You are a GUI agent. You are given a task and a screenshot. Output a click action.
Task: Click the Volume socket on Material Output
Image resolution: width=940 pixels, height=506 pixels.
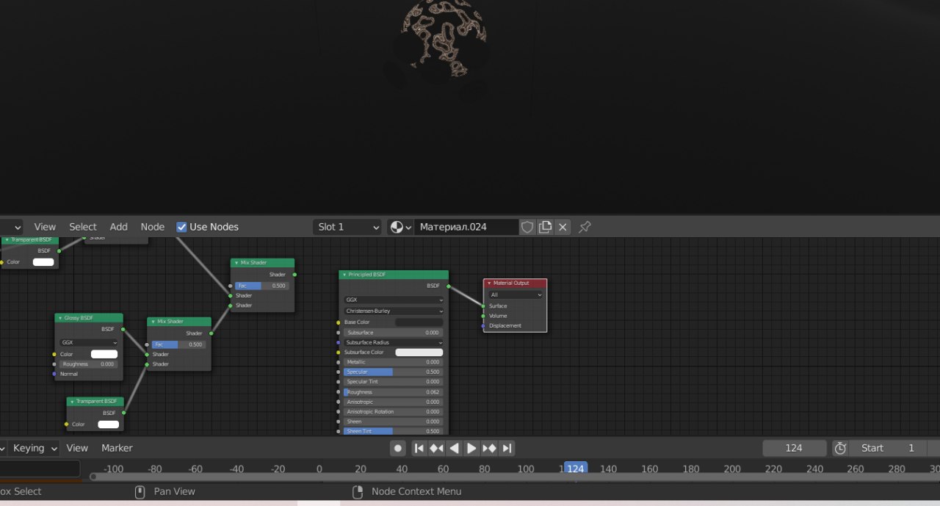(483, 316)
